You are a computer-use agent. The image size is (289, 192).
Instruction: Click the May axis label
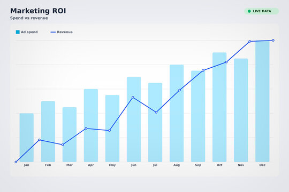click(112, 165)
